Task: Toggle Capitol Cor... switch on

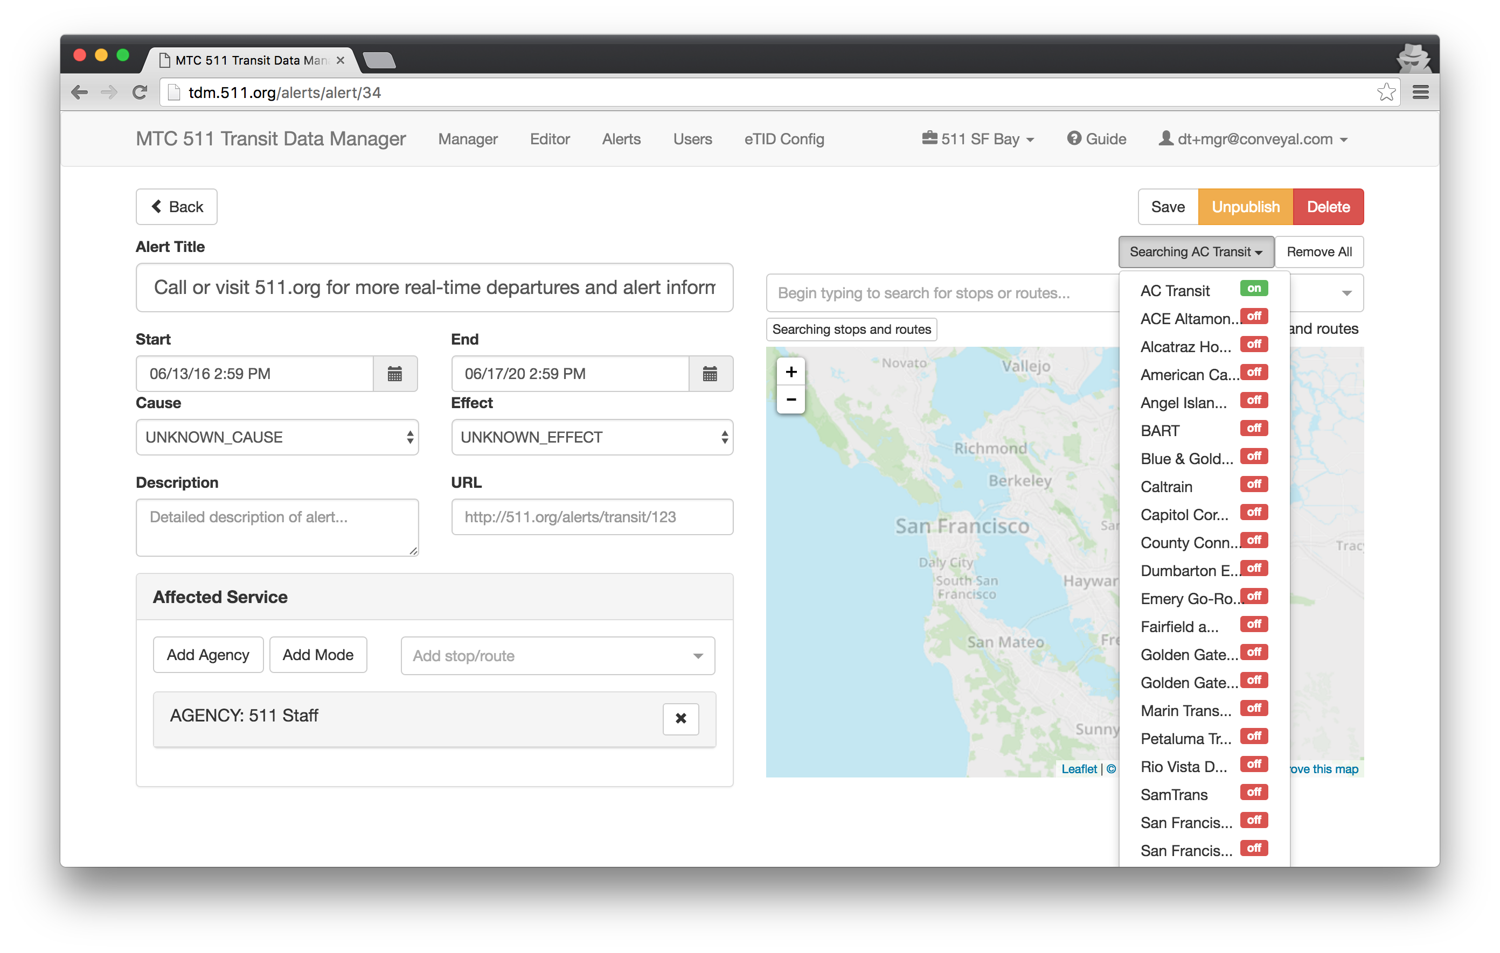Action: pyautogui.click(x=1254, y=512)
